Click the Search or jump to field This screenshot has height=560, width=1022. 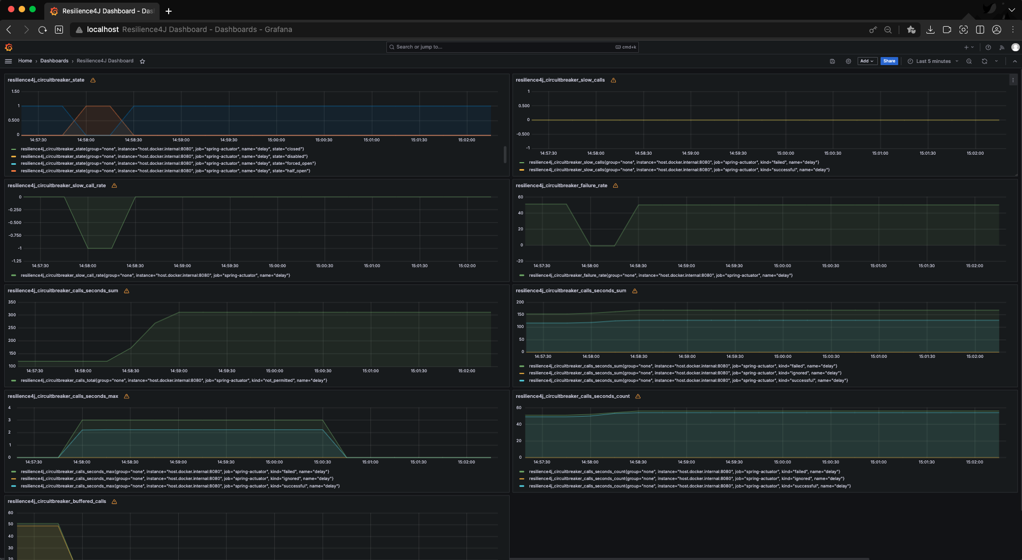point(512,47)
